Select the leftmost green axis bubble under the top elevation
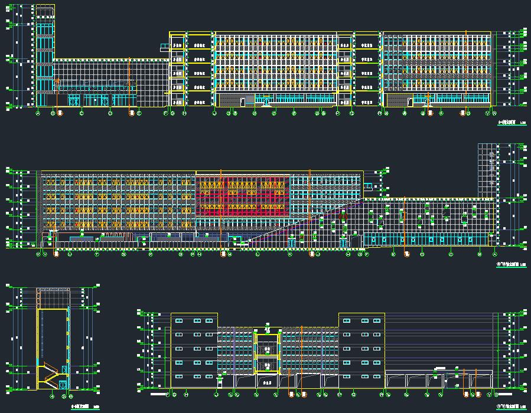The height and width of the screenshot is (413, 531). [38, 113]
